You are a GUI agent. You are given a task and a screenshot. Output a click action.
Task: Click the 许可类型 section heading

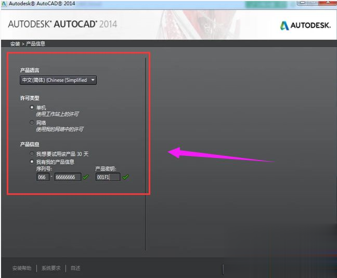pos(30,98)
